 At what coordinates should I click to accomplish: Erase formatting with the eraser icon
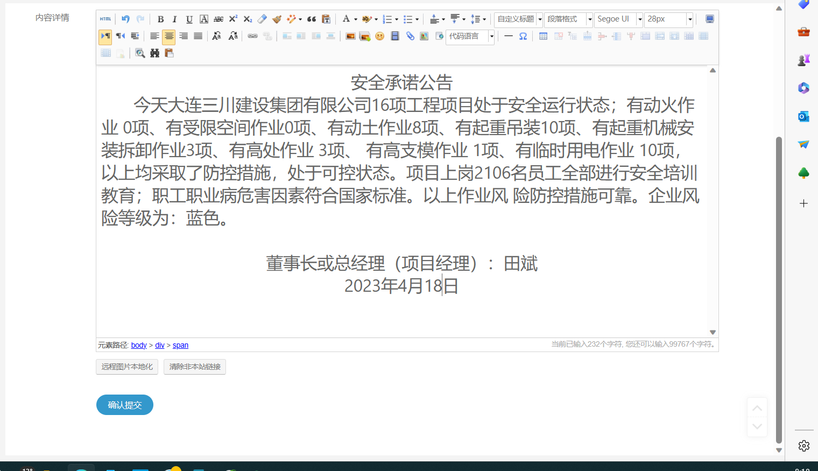pos(262,19)
